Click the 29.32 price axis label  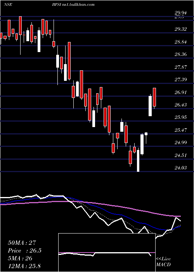(181, 29)
